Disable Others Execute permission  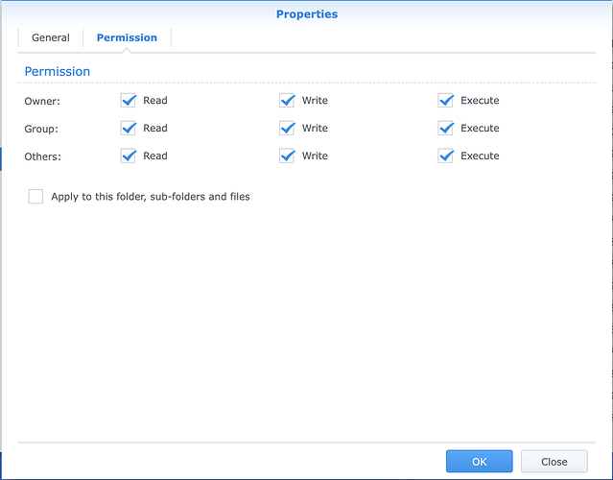point(446,156)
